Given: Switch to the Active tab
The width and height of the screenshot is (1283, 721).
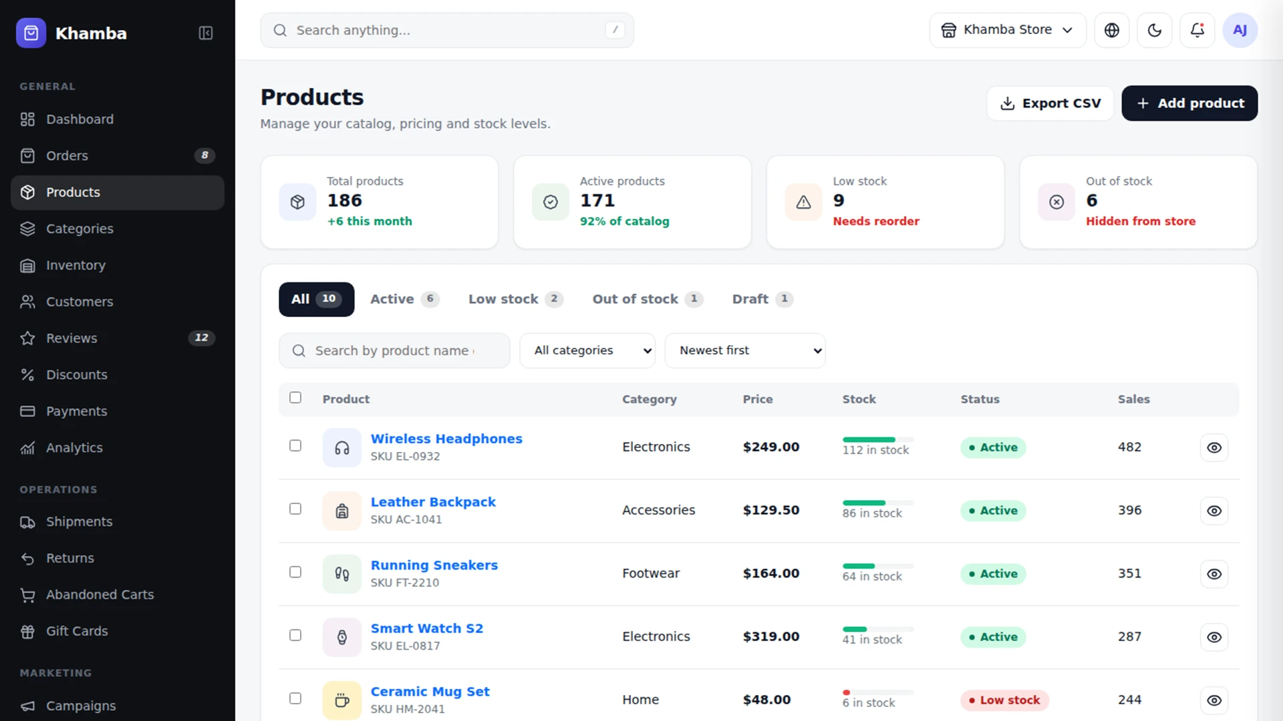Looking at the screenshot, I should 404,299.
